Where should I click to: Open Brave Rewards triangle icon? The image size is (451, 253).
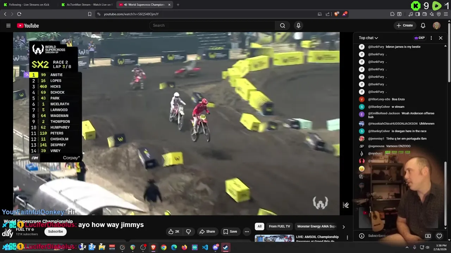point(344,14)
